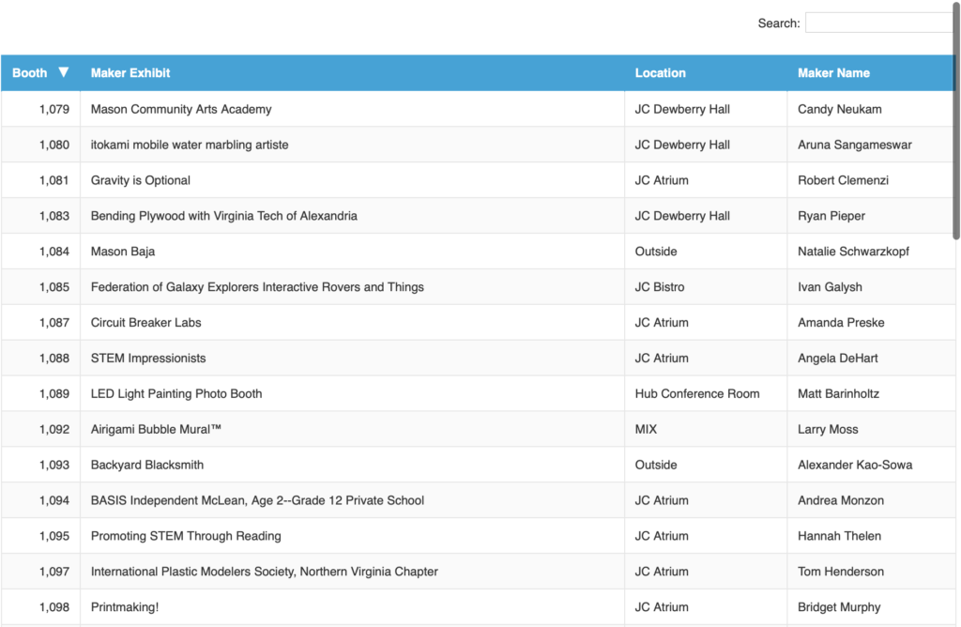Click maker name 'Andrea Monzon'
The image size is (961, 627).
click(841, 500)
